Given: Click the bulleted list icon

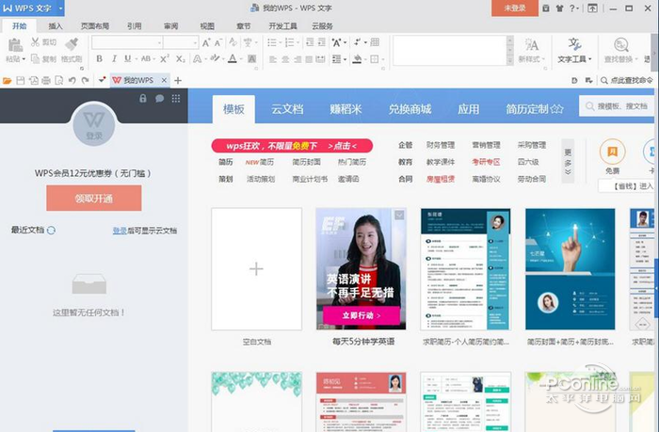Looking at the screenshot, I should pos(272,42).
